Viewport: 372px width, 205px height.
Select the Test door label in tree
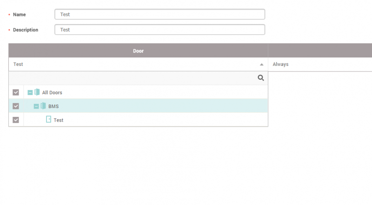click(x=59, y=120)
